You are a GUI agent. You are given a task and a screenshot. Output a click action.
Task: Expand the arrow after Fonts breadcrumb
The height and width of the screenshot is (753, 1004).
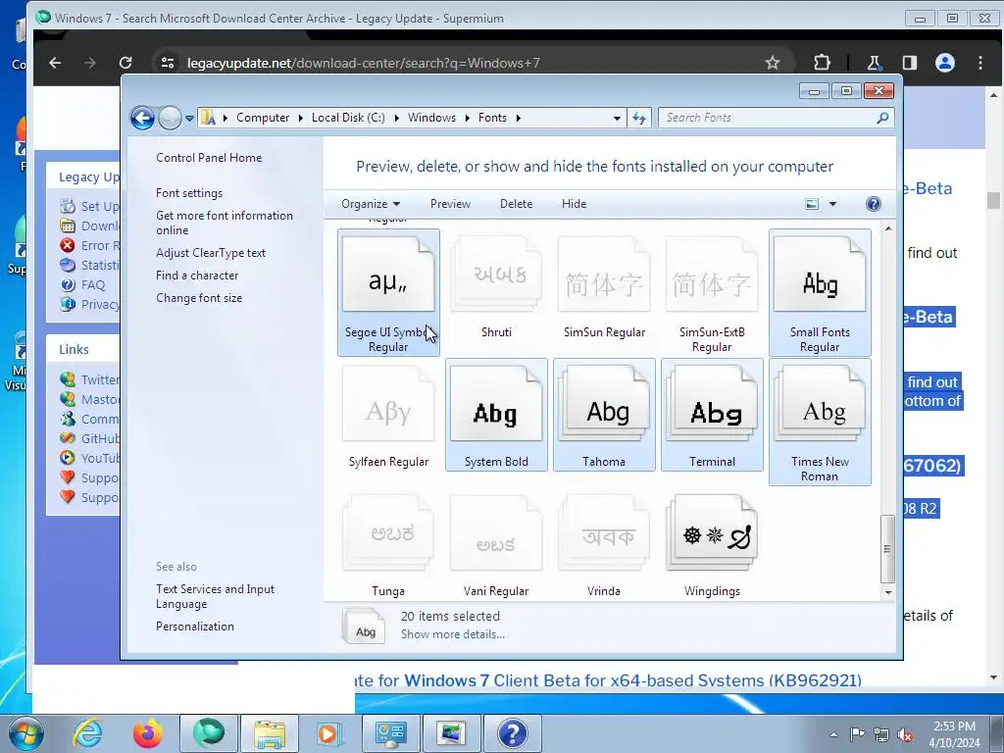click(518, 118)
